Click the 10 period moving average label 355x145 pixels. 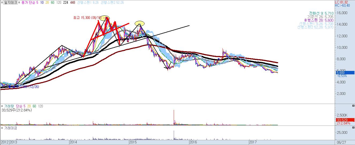pyautogui.click(x=42, y=2)
